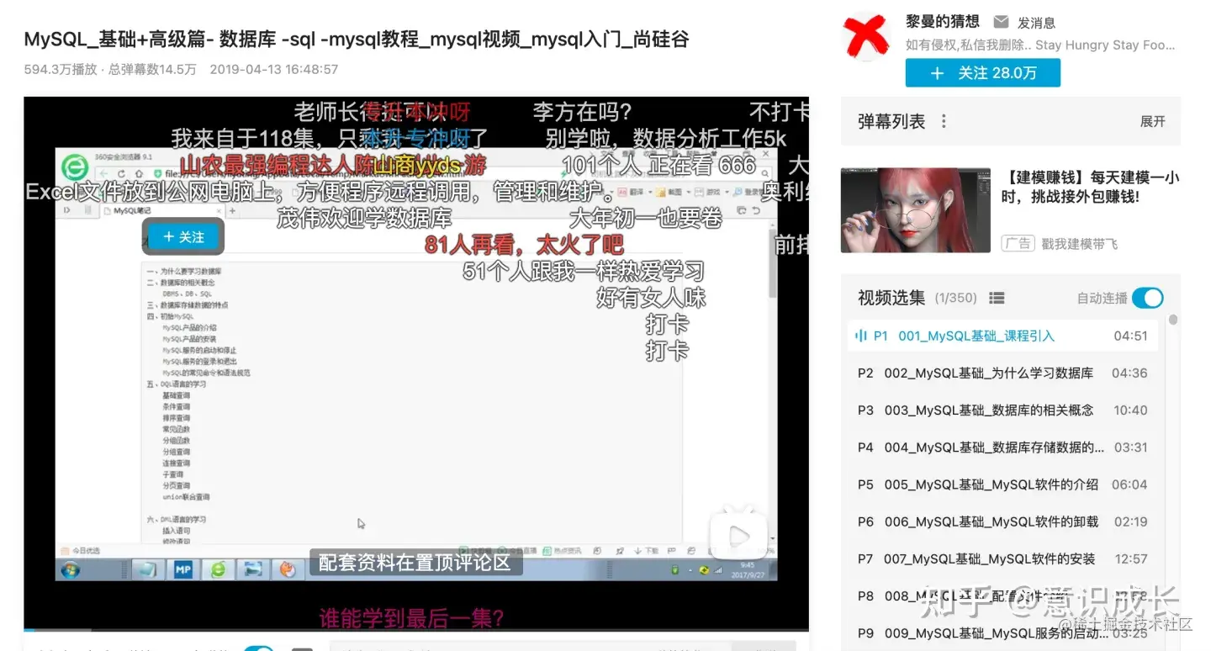Image resolution: width=1211 pixels, height=651 pixels.
Task: Open ad link 【建模赚钱】每天建模一小时
Action: pos(1090,187)
